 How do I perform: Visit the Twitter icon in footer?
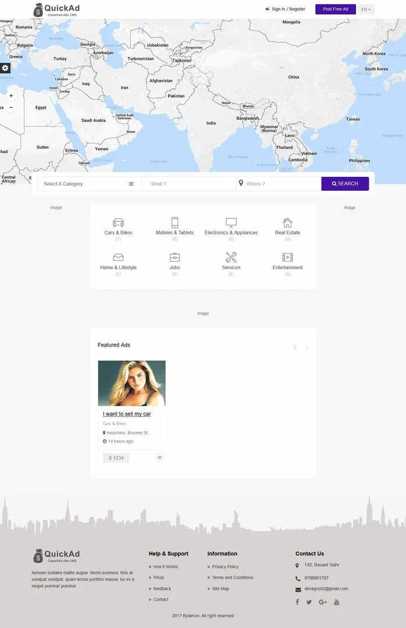[x=309, y=602]
